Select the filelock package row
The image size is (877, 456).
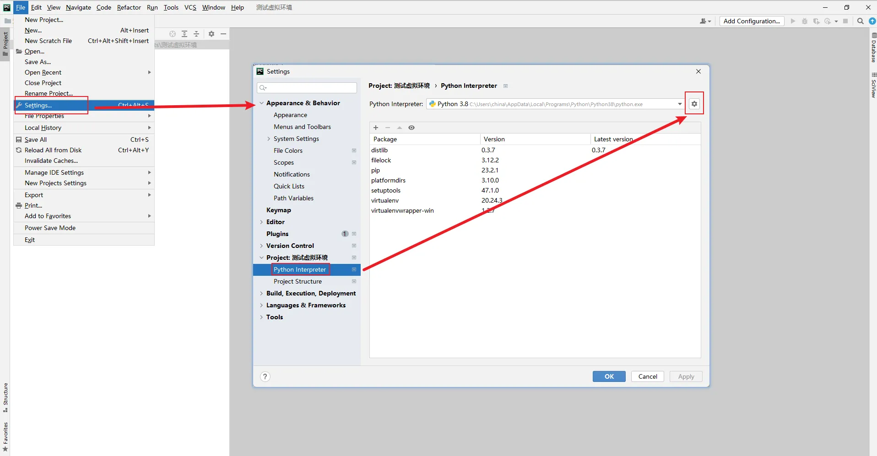coord(535,160)
